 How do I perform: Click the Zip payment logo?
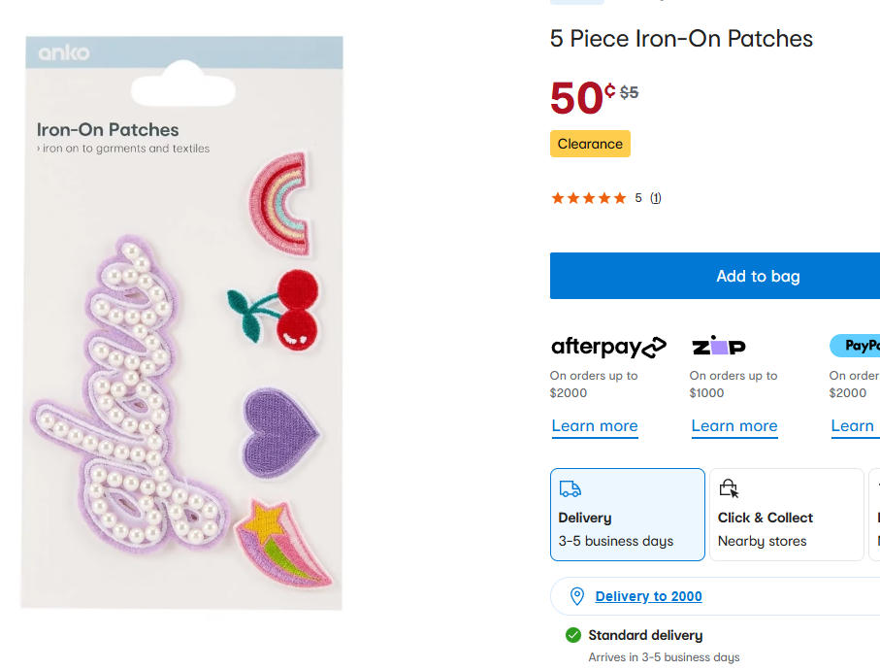click(x=719, y=347)
